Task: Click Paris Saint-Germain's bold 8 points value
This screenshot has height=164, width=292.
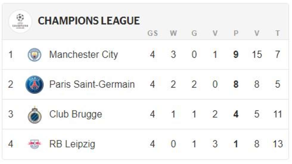Action: click(236, 84)
